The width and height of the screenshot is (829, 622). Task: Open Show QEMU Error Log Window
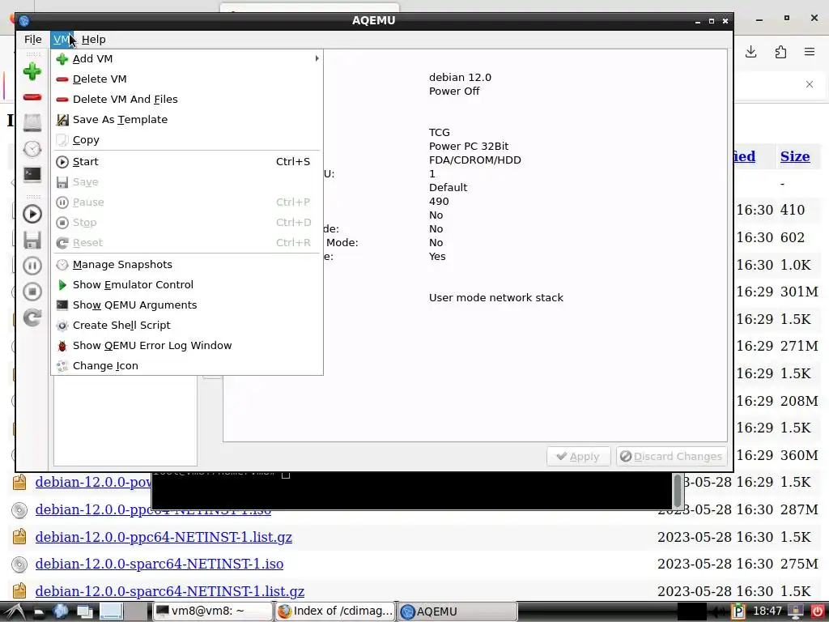187,345
